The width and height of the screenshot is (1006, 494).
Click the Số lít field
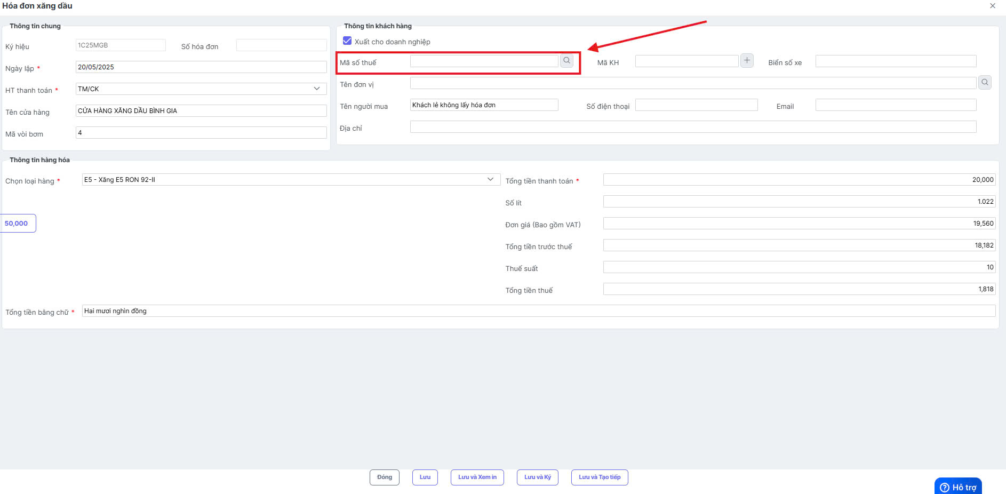click(799, 202)
